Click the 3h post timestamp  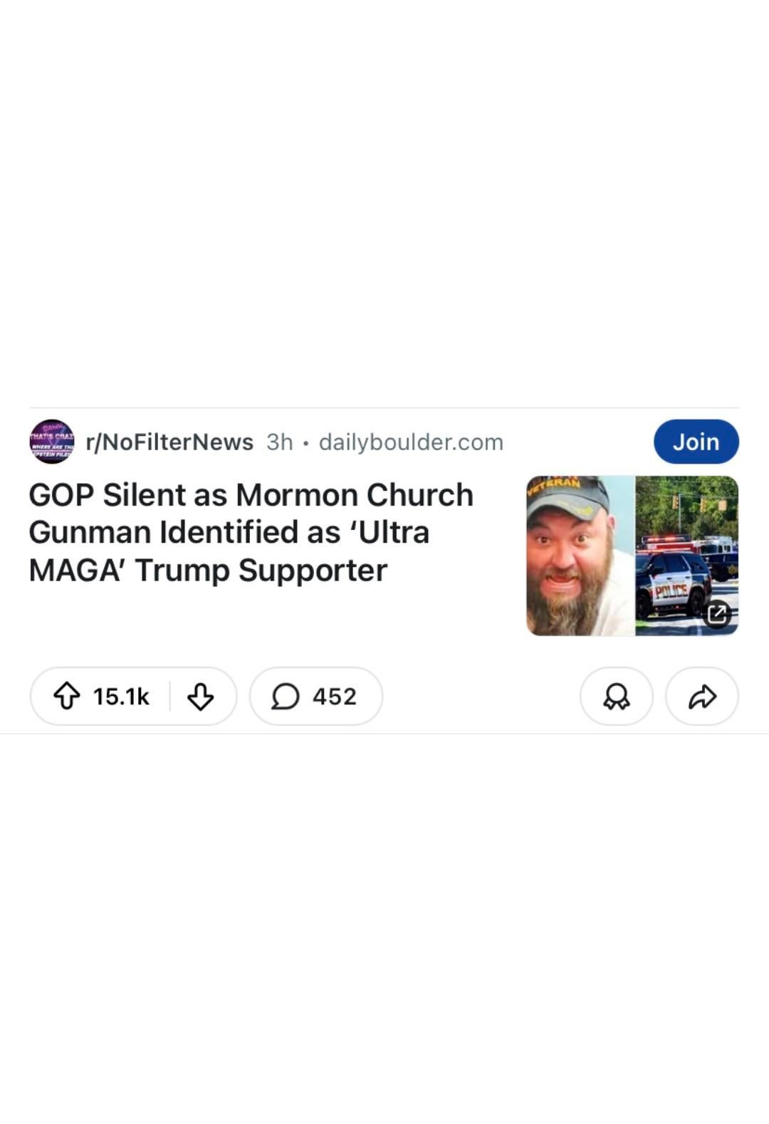[280, 442]
